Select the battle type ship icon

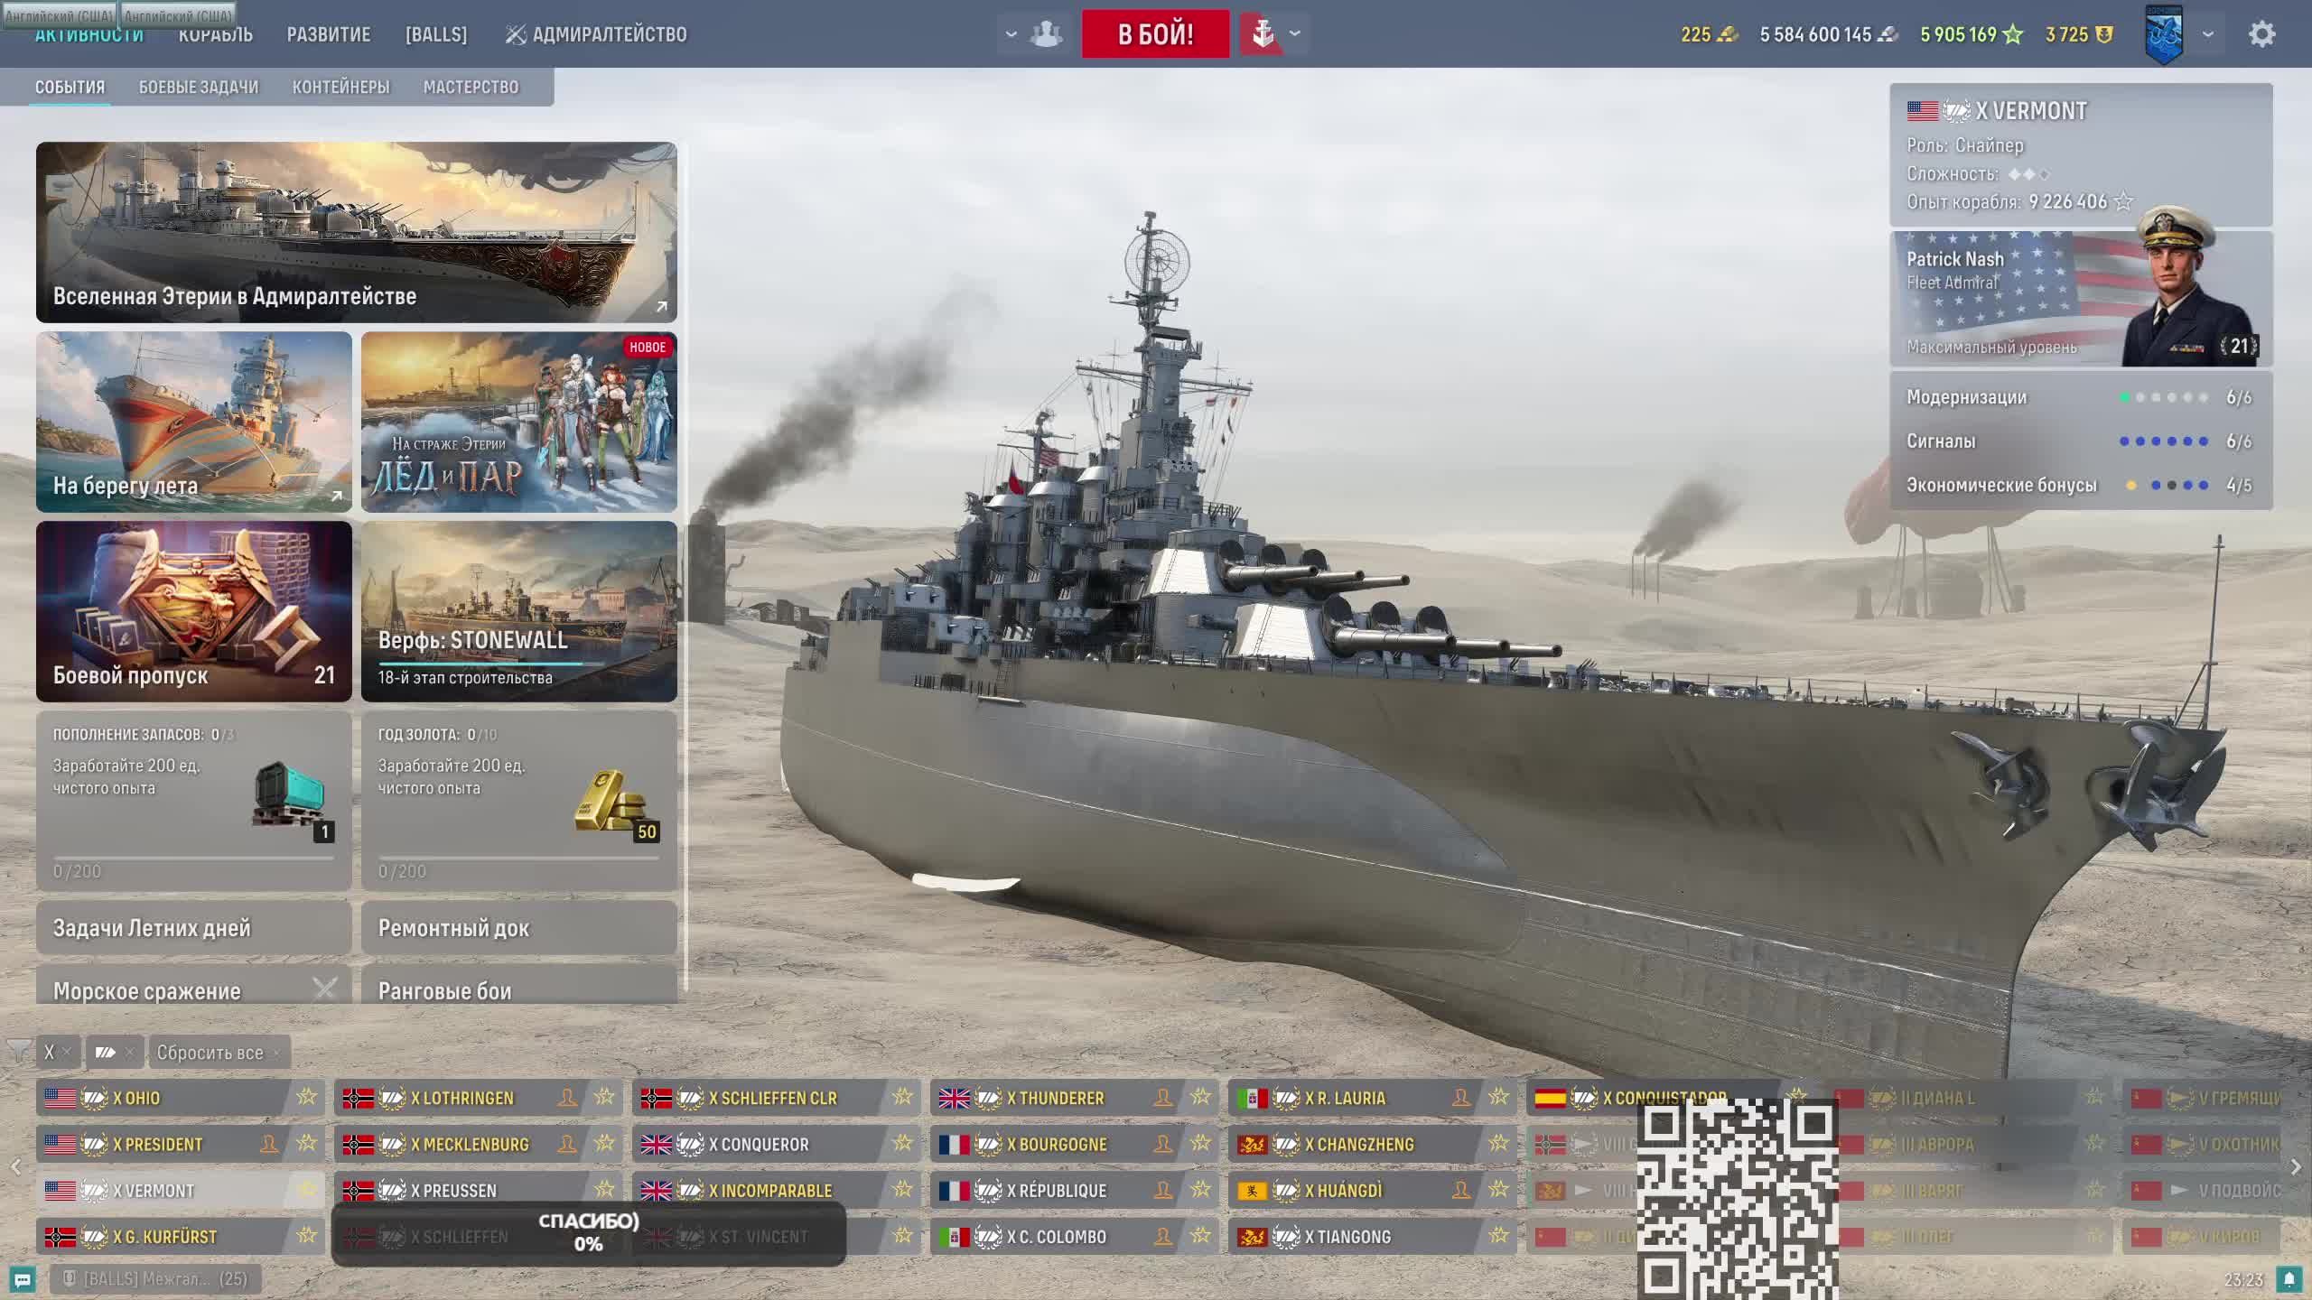coord(1263,34)
